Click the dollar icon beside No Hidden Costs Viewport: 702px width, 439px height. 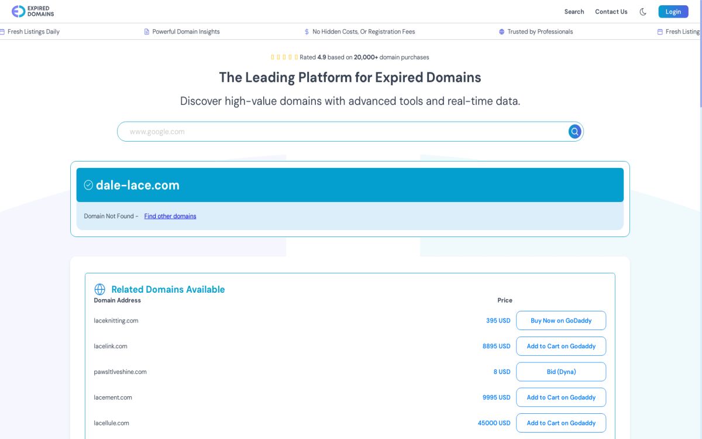[x=307, y=32]
